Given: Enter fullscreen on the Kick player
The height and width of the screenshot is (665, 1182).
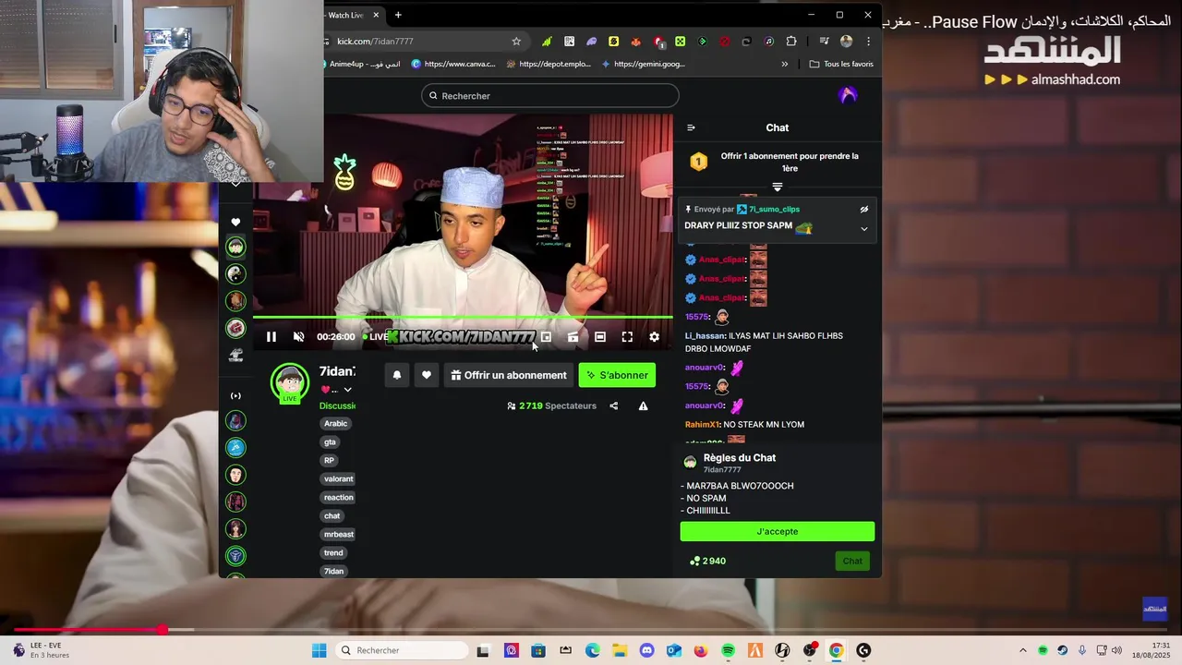Looking at the screenshot, I should coord(627,337).
